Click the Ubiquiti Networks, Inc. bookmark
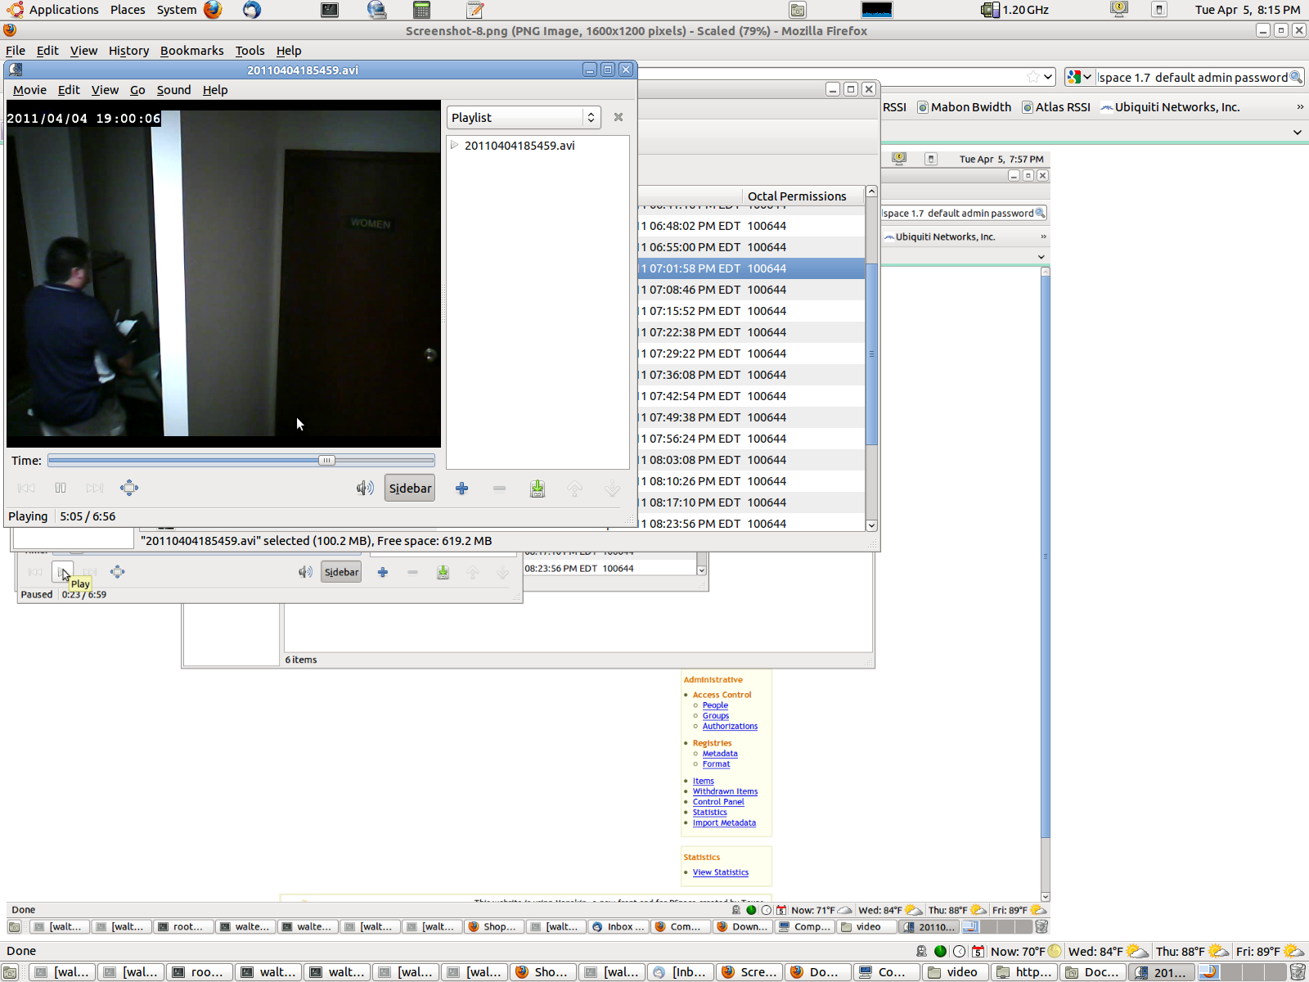This screenshot has width=1309, height=982. click(x=1176, y=107)
